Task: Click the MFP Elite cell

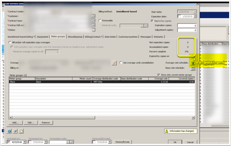Action: (x=107, y=82)
